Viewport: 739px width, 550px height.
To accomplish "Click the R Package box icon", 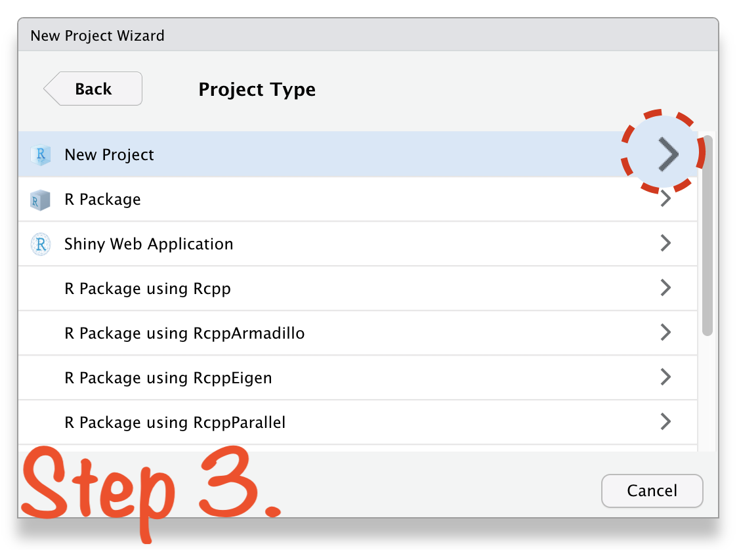I will click(x=40, y=200).
